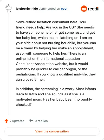The image size is (104, 140).
Task: Click the reply arrow icon
Action: [31, 121]
